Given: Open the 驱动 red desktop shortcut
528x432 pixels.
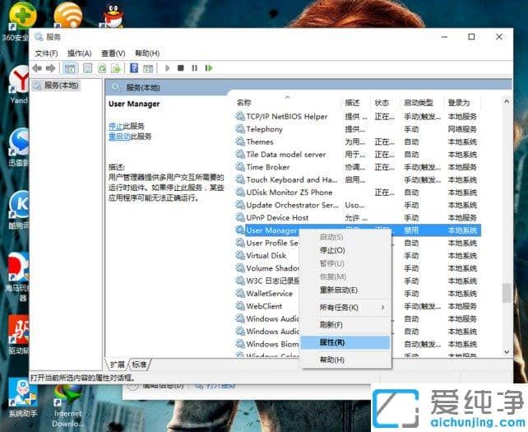Looking at the screenshot, I should [19, 335].
